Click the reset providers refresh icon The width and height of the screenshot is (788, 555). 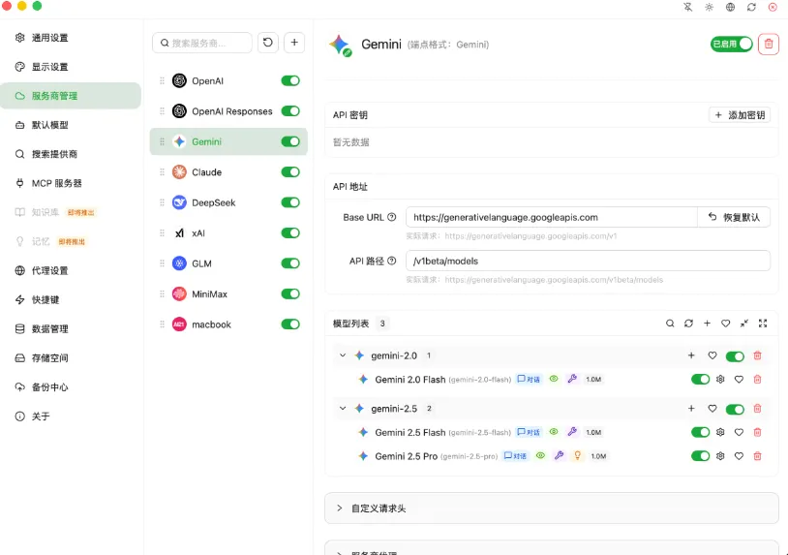click(x=268, y=43)
